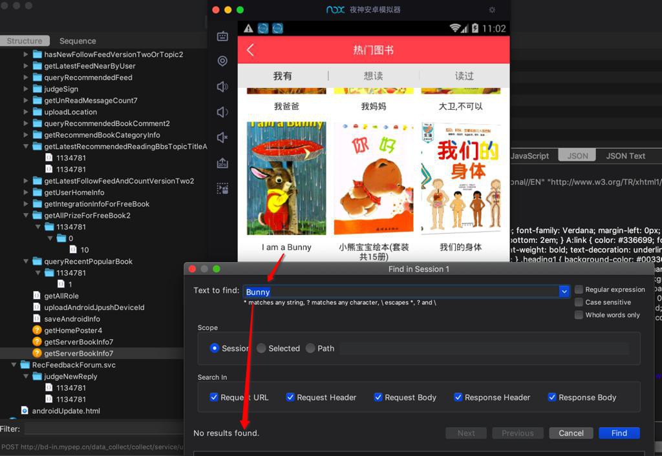Uncheck Request URL search option
662x456 pixels.
(214, 397)
